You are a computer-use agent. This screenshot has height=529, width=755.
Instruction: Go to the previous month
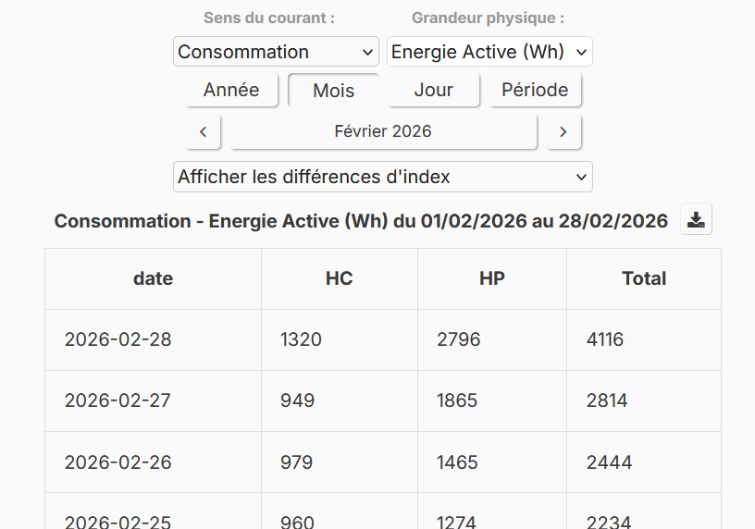coord(203,131)
